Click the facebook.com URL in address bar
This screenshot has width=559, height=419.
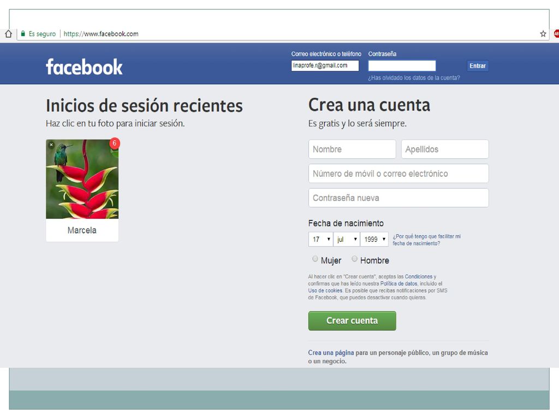[101, 34]
